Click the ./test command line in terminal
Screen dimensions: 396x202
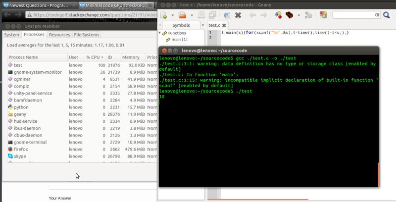(x=205, y=91)
